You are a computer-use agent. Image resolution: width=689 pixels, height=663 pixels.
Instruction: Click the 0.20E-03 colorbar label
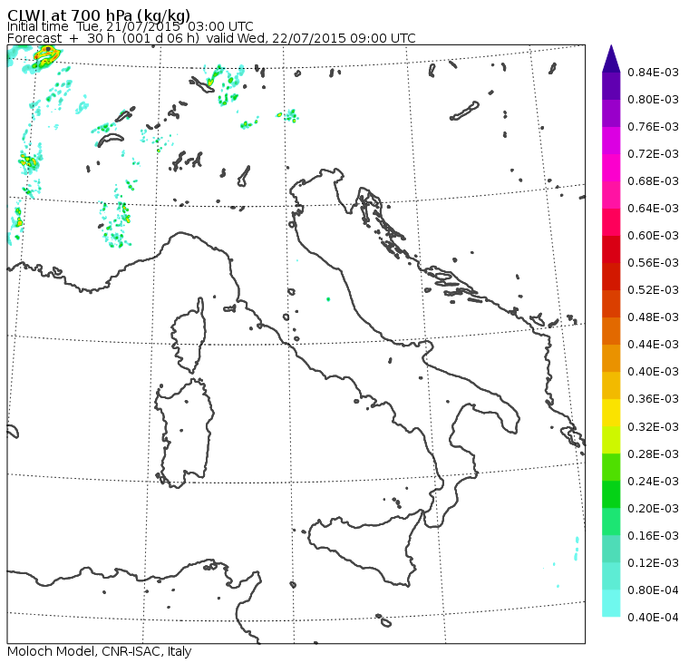click(653, 509)
